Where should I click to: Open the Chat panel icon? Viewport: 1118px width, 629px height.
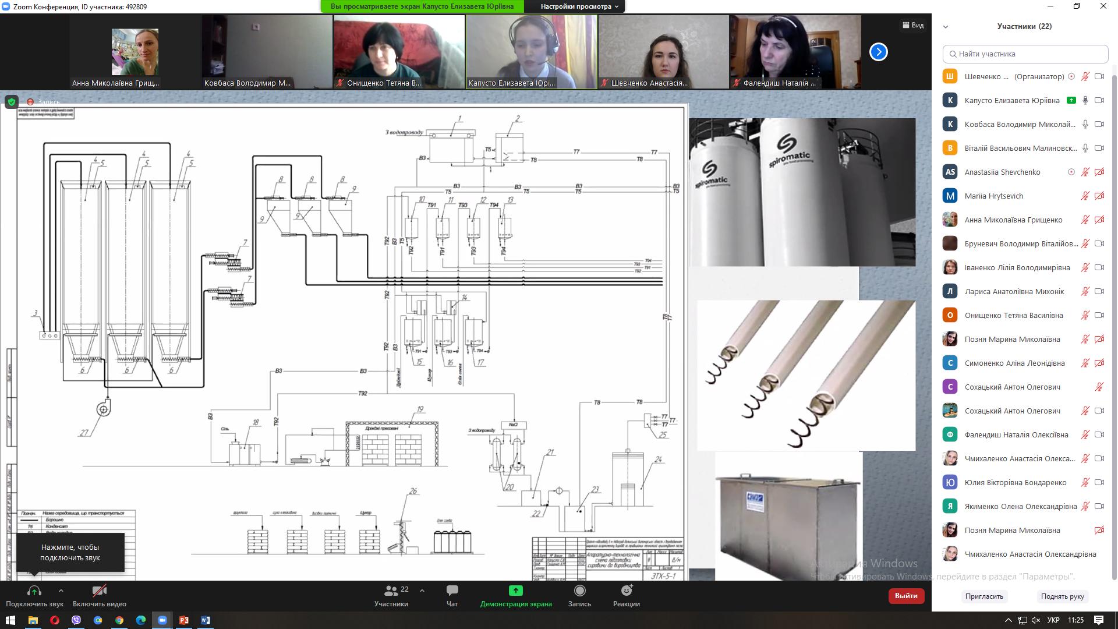click(x=452, y=591)
